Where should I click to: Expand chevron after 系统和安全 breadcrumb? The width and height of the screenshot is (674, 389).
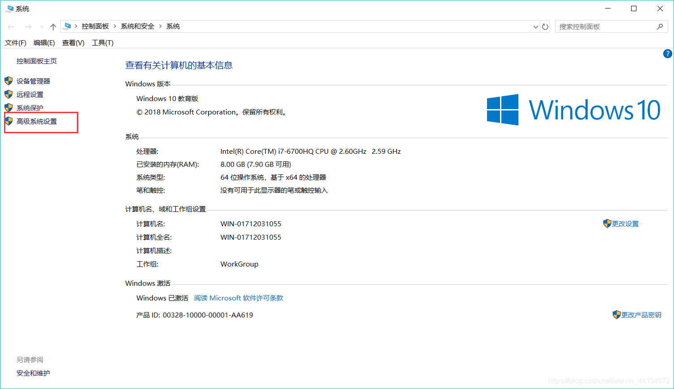161,26
